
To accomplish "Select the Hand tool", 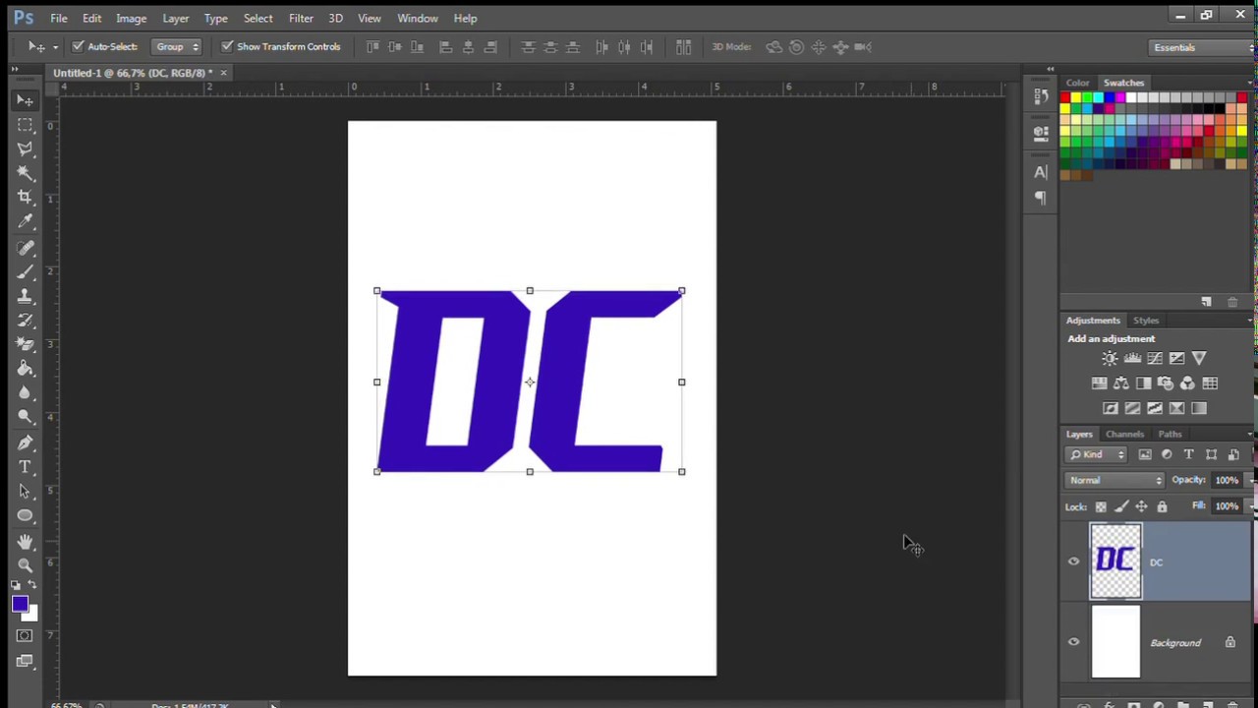I will pyautogui.click(x=26, y=541).
